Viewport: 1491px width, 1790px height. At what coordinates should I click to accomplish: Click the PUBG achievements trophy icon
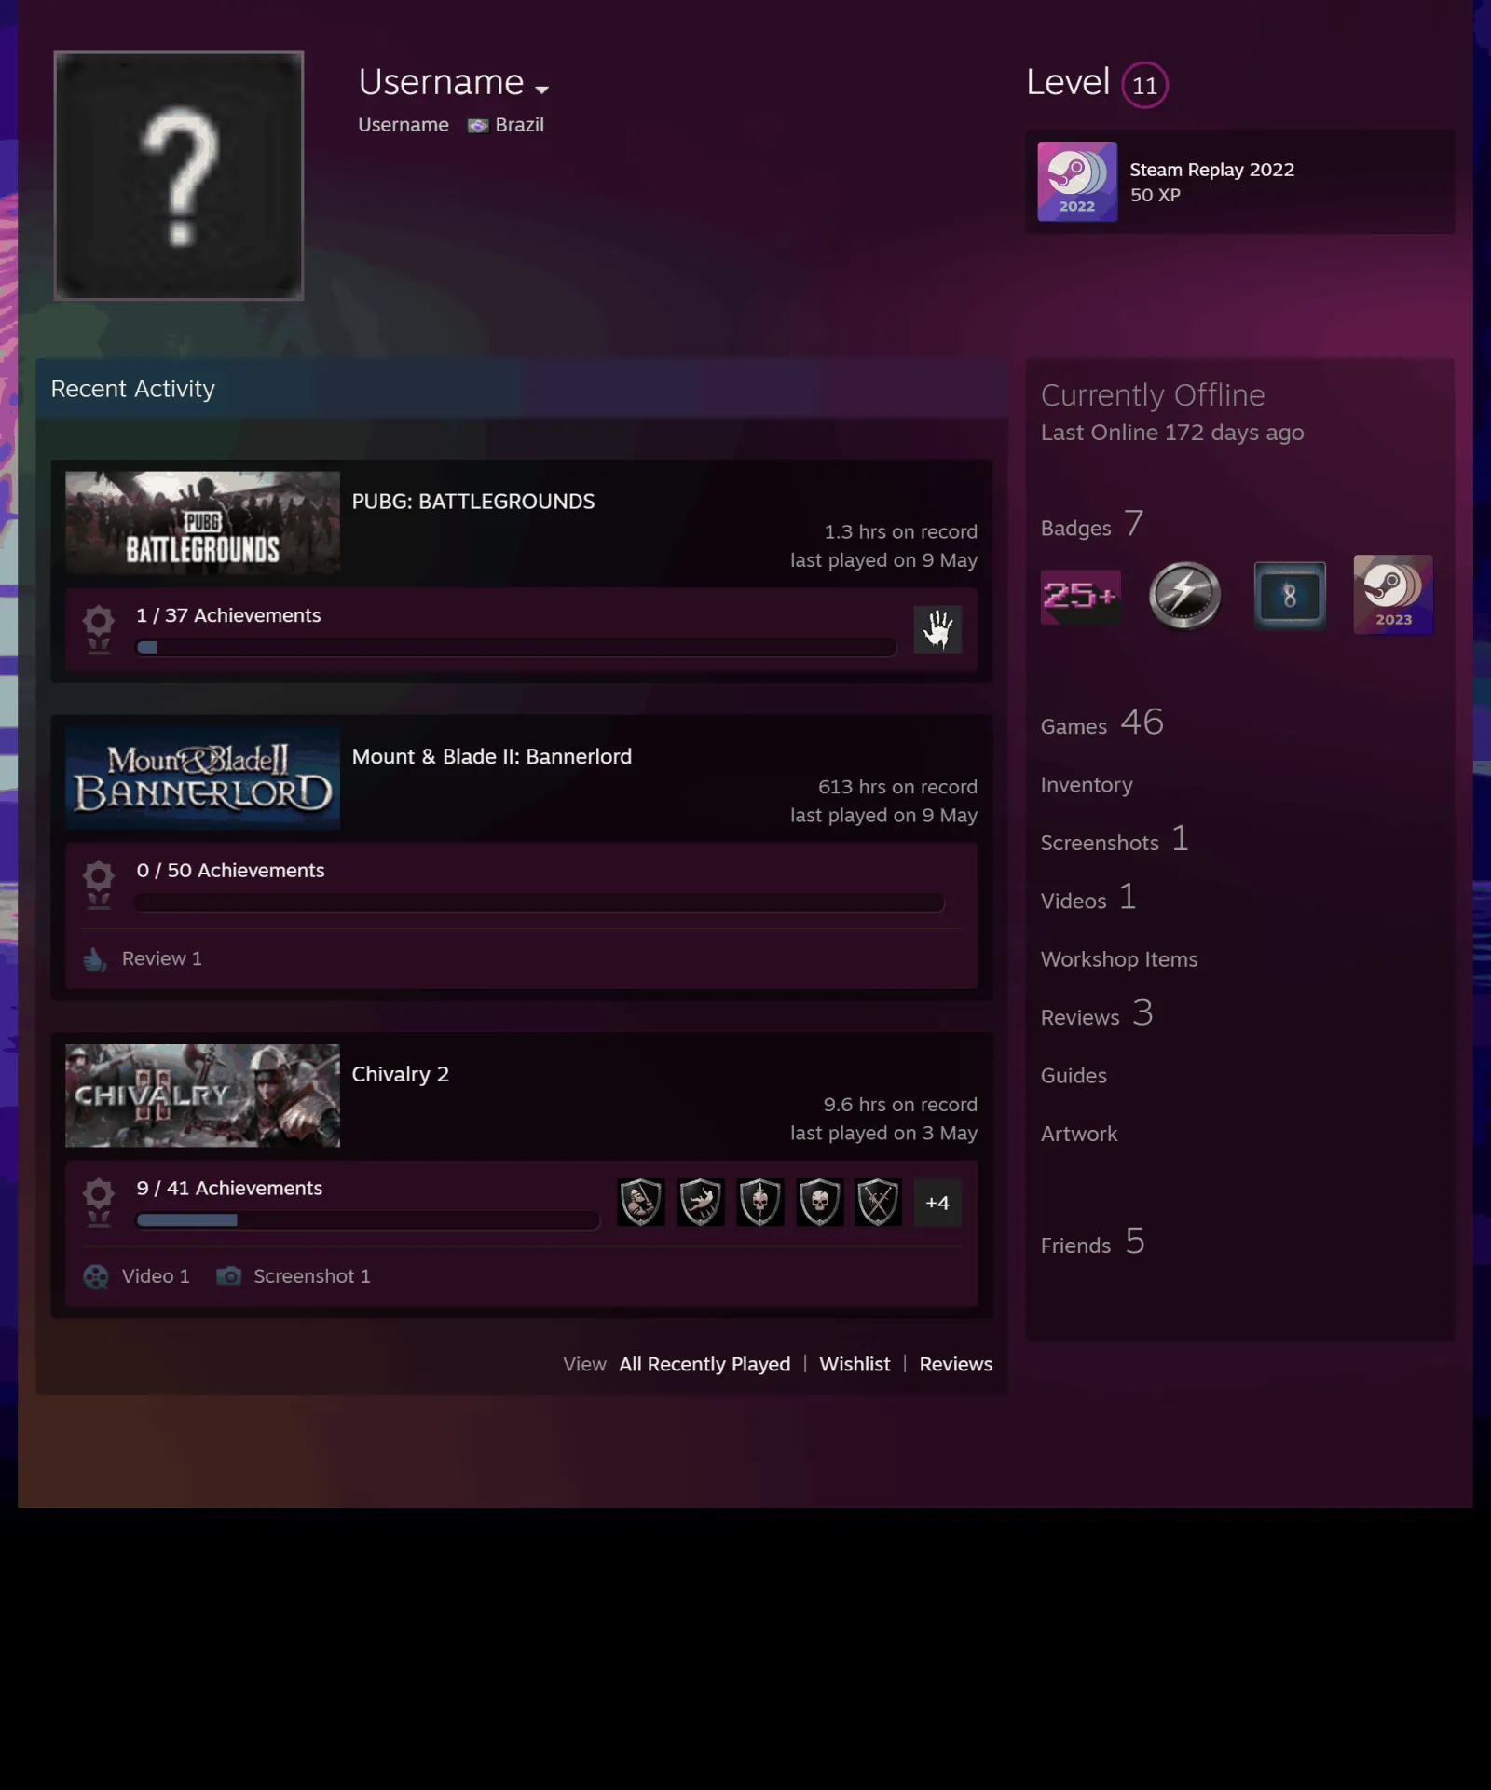coord(99,629)
